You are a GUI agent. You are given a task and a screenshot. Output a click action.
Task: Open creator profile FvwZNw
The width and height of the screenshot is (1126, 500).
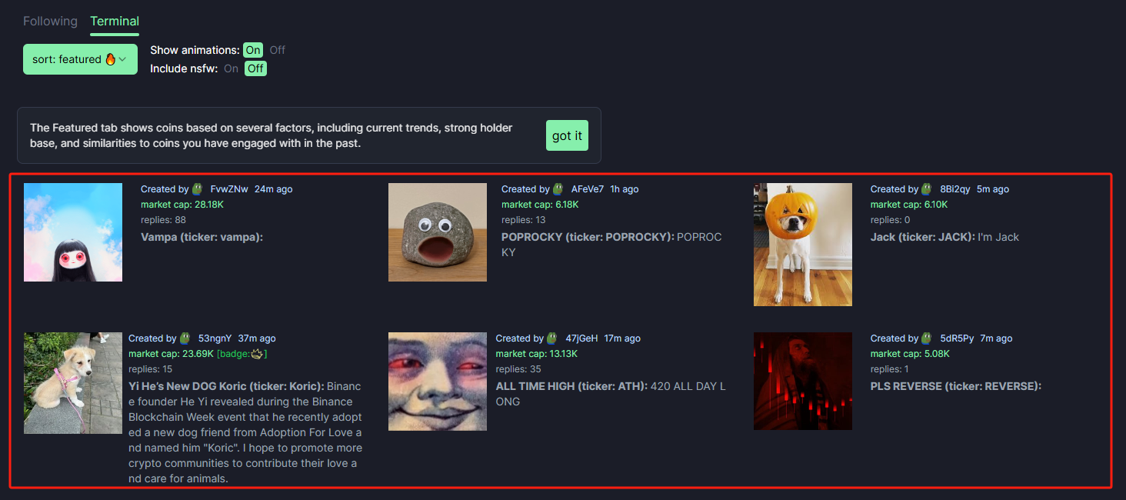point(229,189)
